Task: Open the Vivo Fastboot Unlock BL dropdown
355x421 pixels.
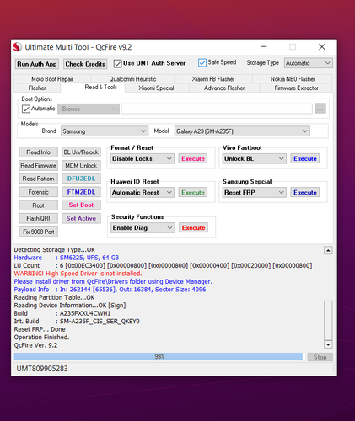Action: [254, 158]
